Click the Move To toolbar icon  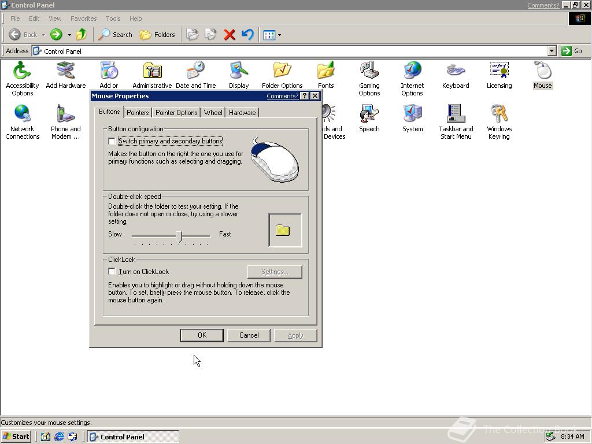point(192,35)
